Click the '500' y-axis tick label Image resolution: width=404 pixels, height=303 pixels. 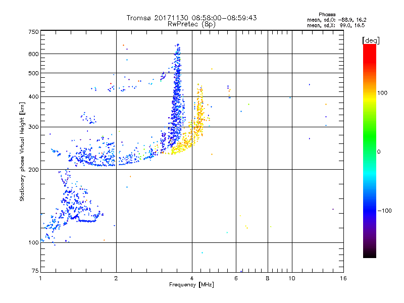33,73
